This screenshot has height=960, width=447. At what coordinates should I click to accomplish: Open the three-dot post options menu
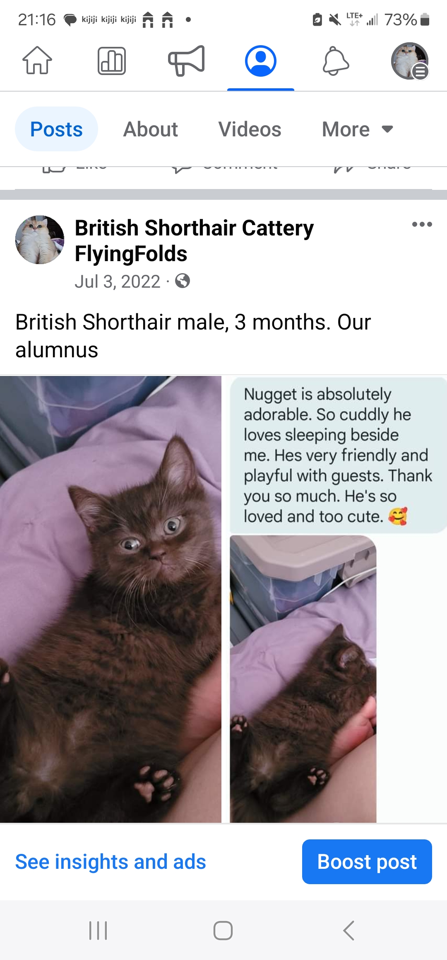click(x=422, y=224)
